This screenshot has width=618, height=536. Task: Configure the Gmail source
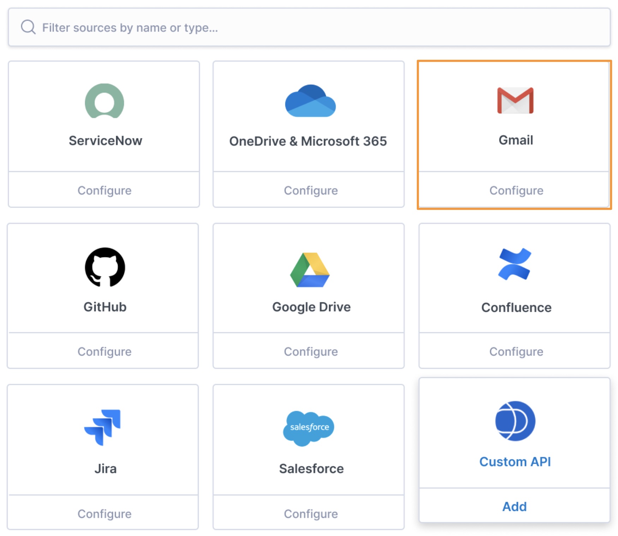(516, 190)
